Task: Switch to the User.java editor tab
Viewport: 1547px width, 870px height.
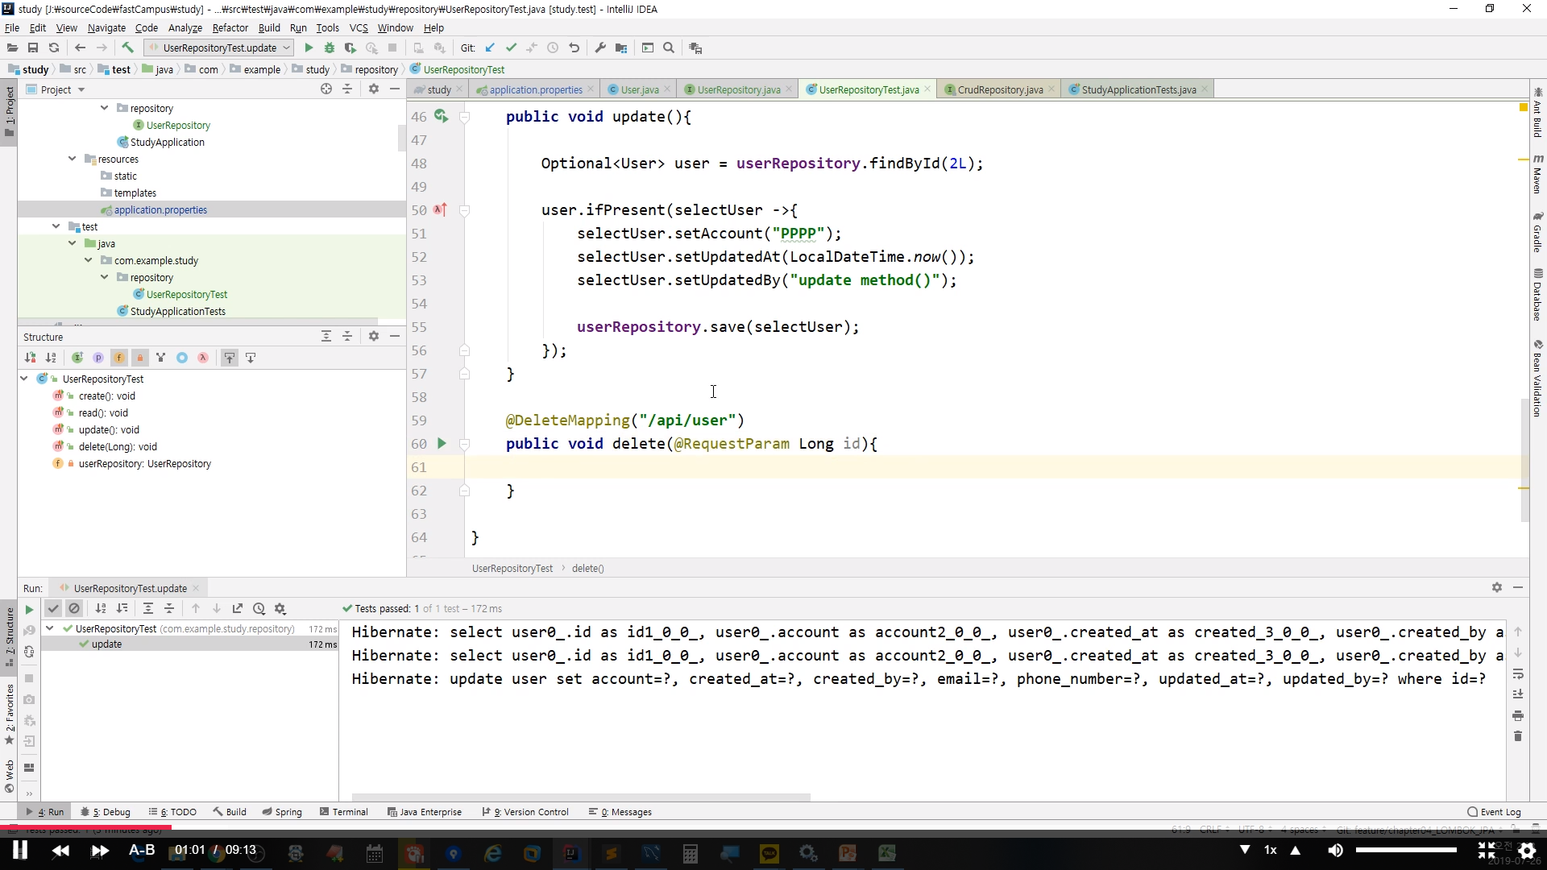Action: pos(639,89)
